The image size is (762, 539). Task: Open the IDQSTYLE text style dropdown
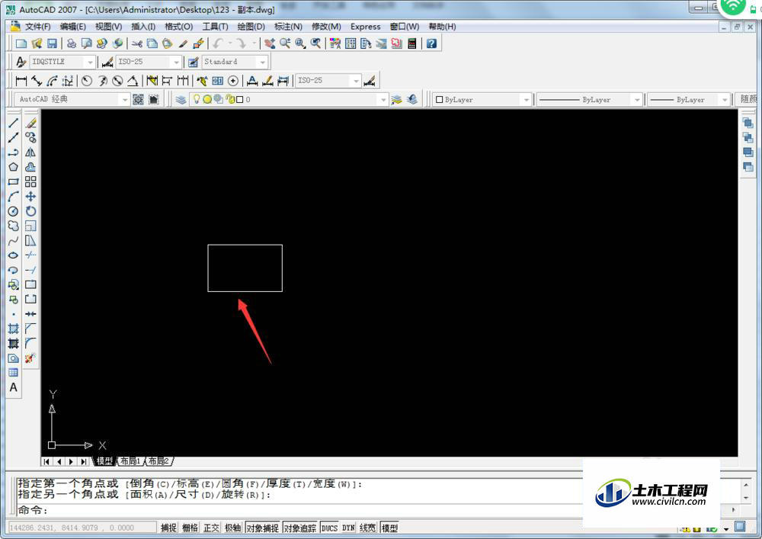click(x=90, y=63)
